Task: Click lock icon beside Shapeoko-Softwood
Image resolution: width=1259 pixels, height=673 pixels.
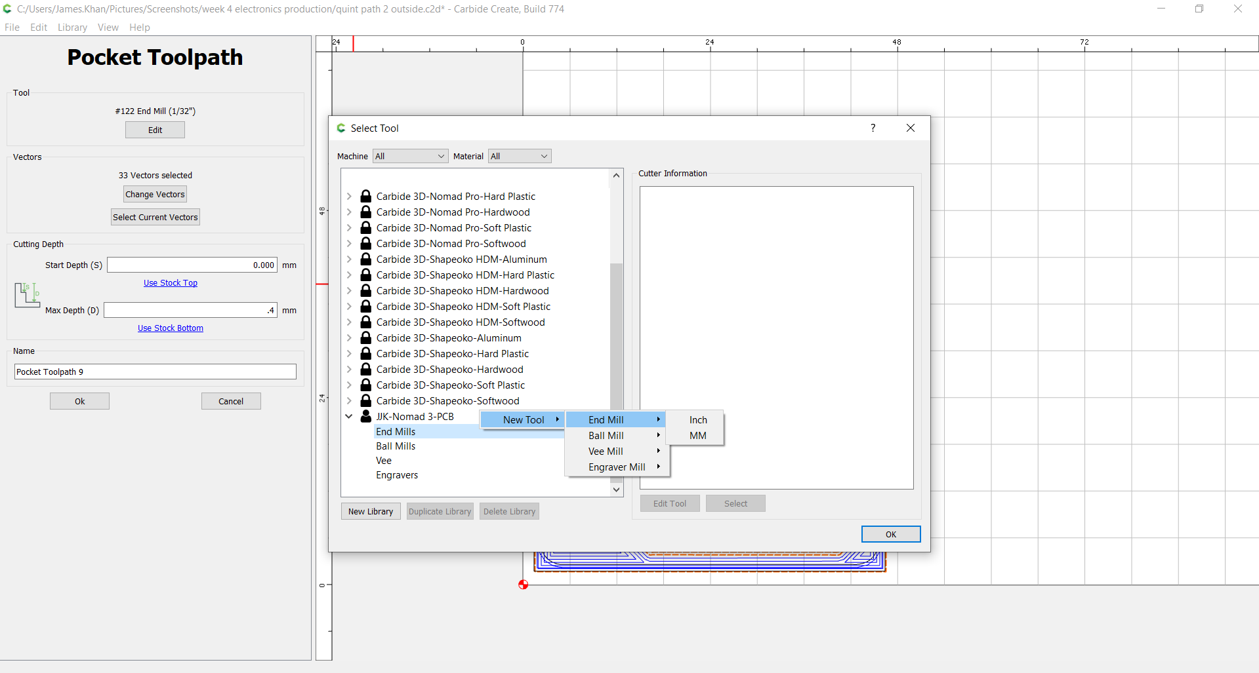Action: 366,400
